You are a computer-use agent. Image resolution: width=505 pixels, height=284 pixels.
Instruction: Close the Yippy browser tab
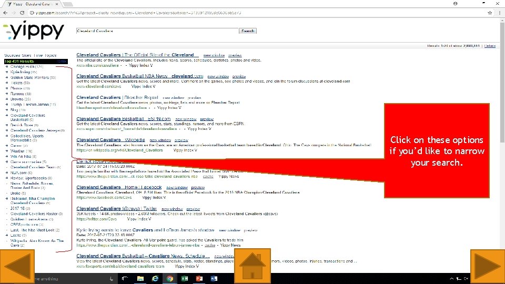pos(57,4)
